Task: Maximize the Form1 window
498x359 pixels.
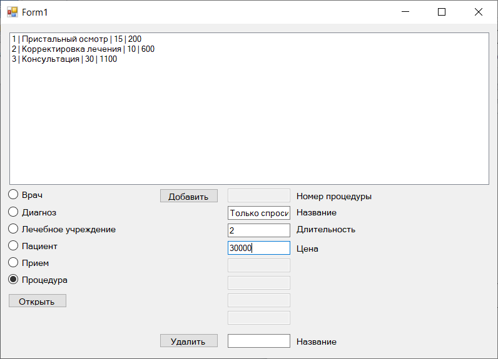Action: 442,12
